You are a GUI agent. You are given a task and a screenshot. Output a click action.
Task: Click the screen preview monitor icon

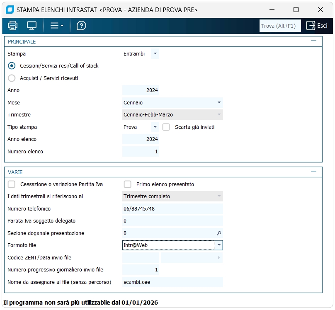tap(32, 26)
